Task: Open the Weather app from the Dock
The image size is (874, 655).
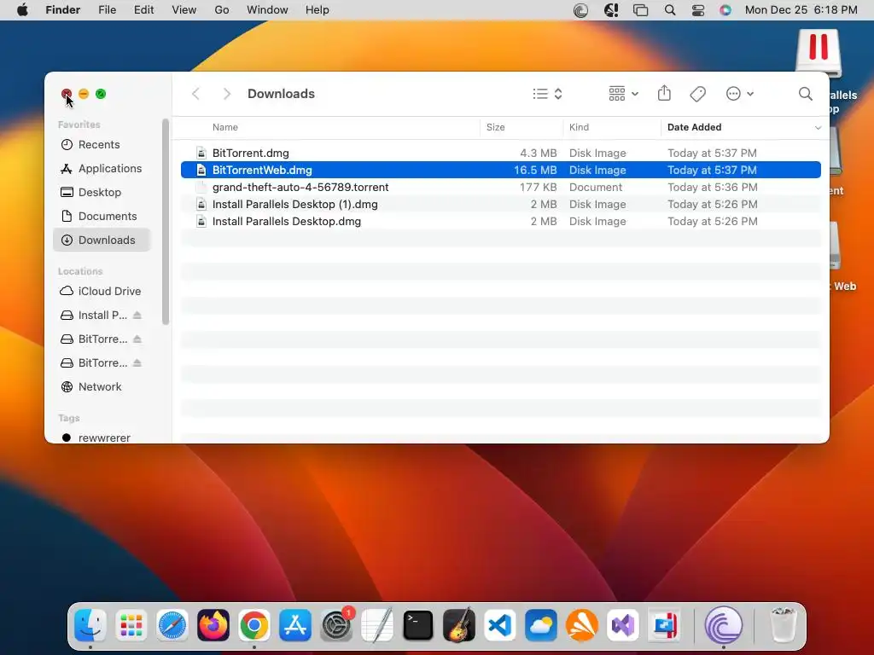Action: (x=540, y=625)
